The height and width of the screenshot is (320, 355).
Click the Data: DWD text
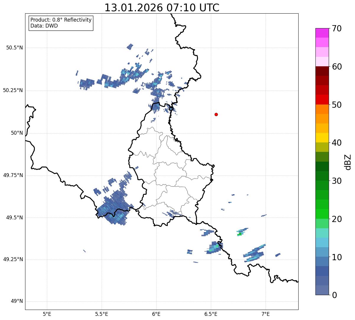pyautogui.click(x=44, y=26)
